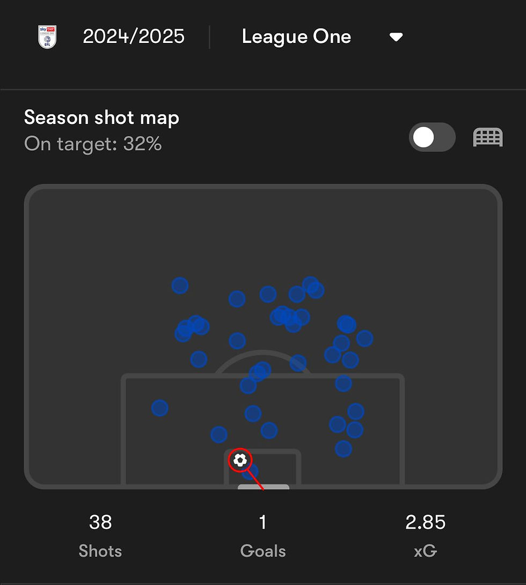Click the leftmost shot dot inside the penalty area
The width and height of the screenshot is (526, 585).
159,408
